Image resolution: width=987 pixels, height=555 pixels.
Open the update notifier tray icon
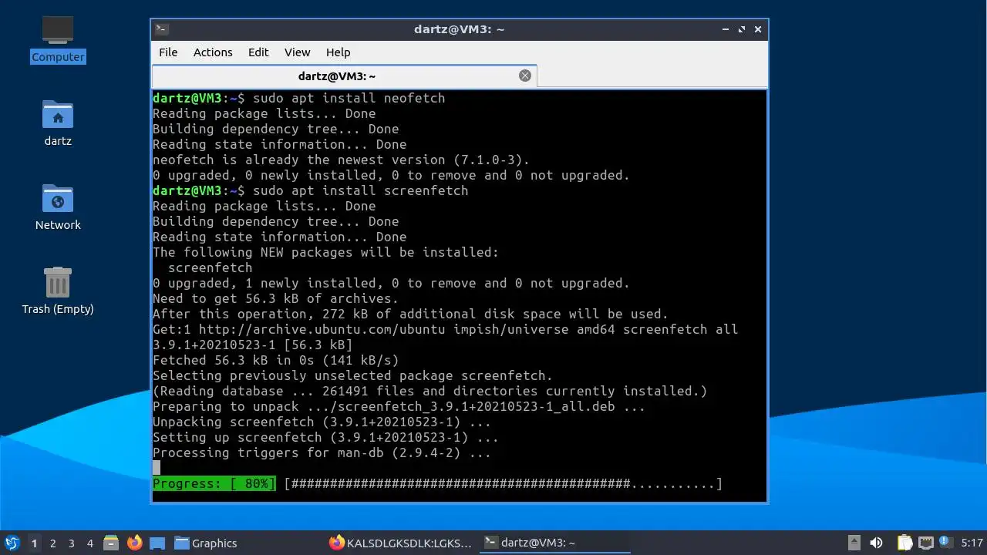point(944,543)
